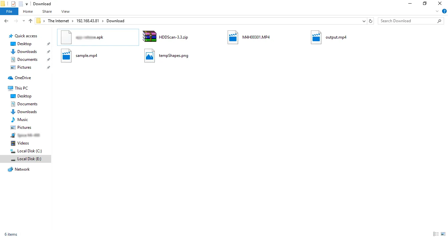Open Documents under This PC
Screen dimensions: 448x238
pos(24,104)
